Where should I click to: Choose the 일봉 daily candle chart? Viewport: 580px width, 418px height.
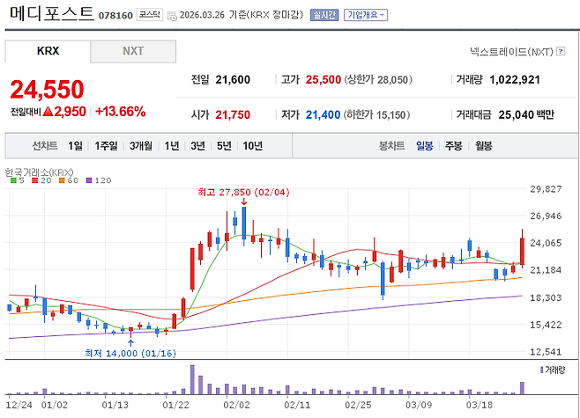click(x=424, y=146)
